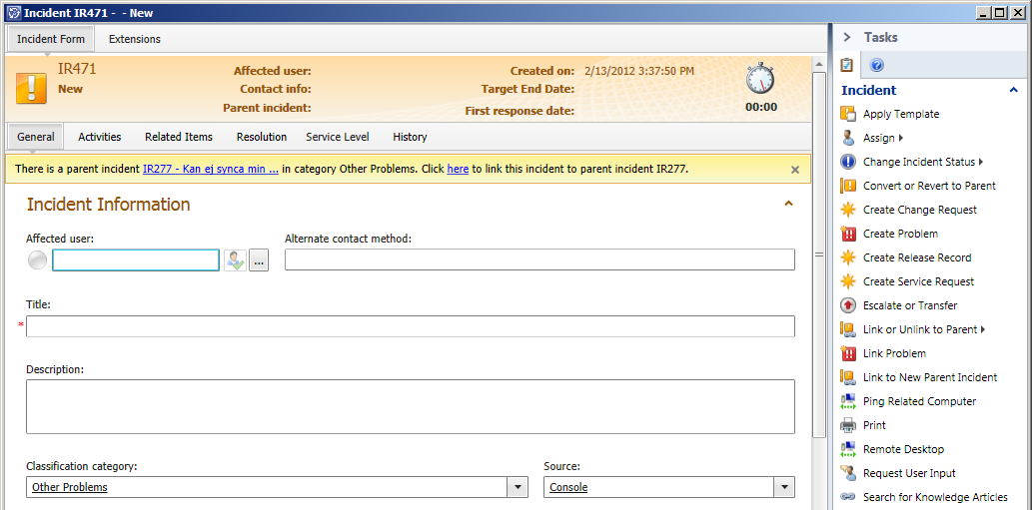This screenshot has height=510, width=1032.
Task: Click the blue help icon in the Tasks pane
Action: point(877,65)
